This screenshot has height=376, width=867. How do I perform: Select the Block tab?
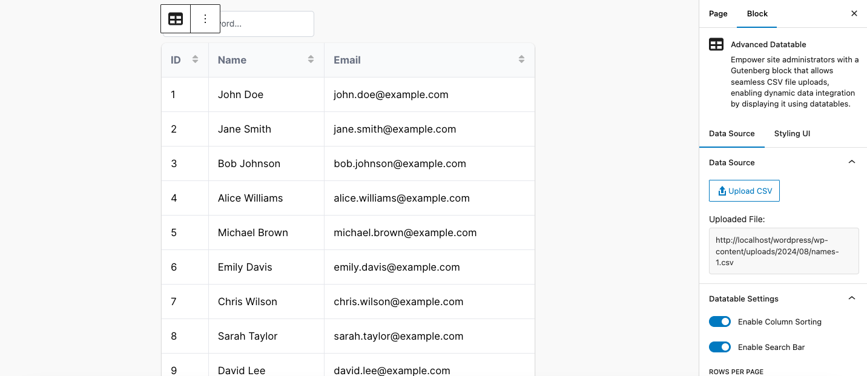757,13
